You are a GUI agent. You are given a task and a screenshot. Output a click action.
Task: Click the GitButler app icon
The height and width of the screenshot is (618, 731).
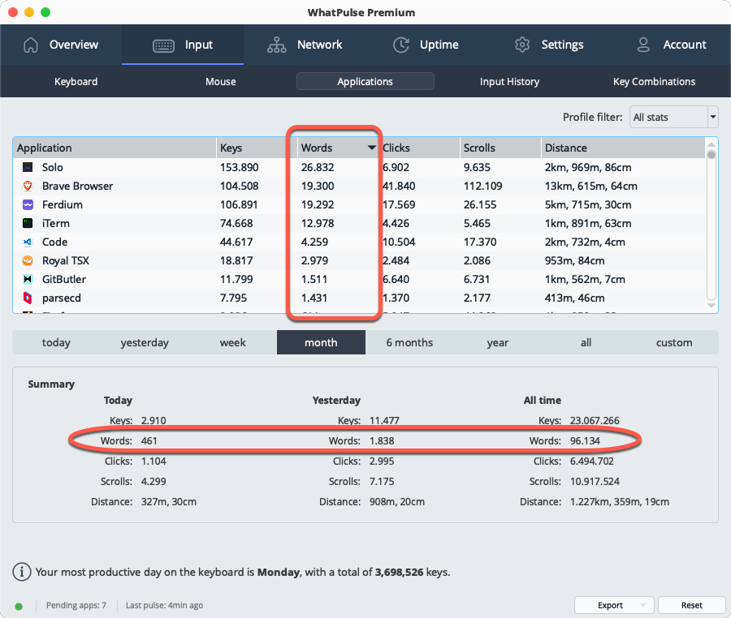pos(28,279)
